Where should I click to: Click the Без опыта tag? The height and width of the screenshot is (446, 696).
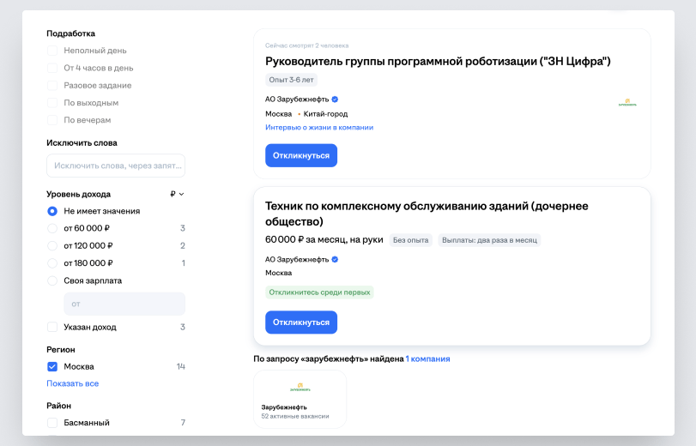pyautogui.click(x=410, y=240)
